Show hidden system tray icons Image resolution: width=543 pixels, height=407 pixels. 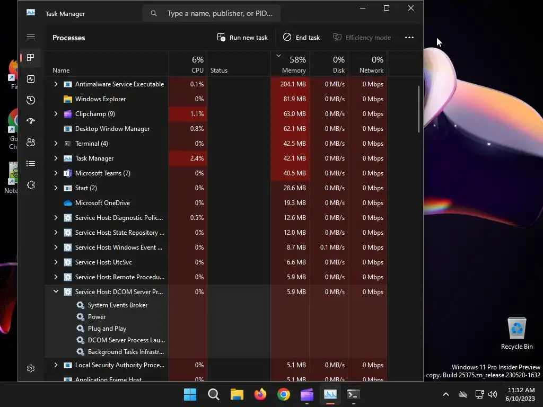click(446, 394)
